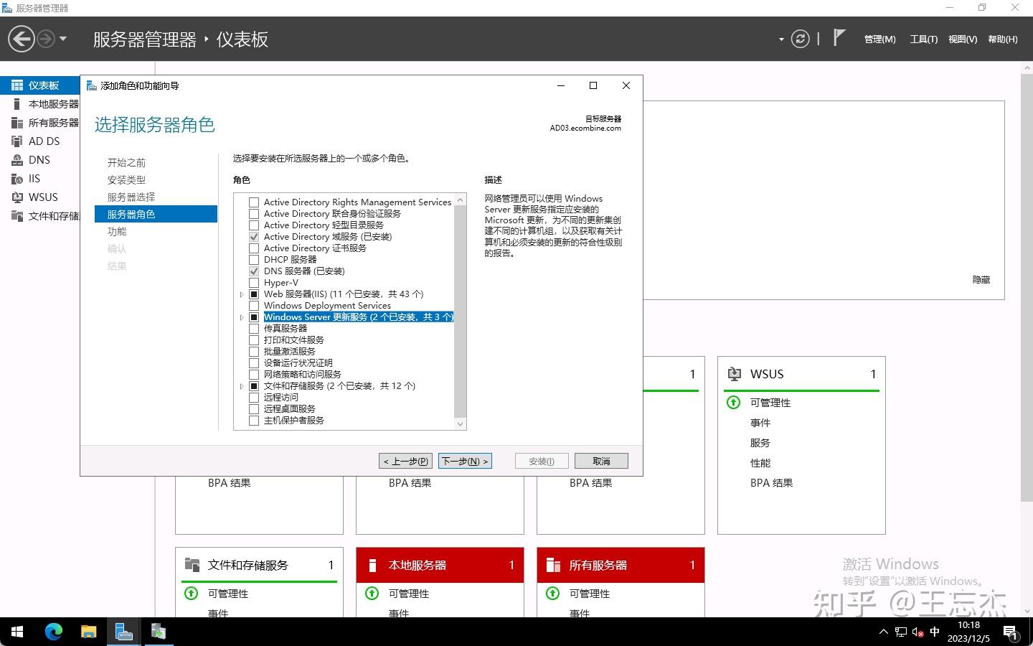Open WSUS tile 事件 link
1033x646 pixels.
[x=760, y=423]
